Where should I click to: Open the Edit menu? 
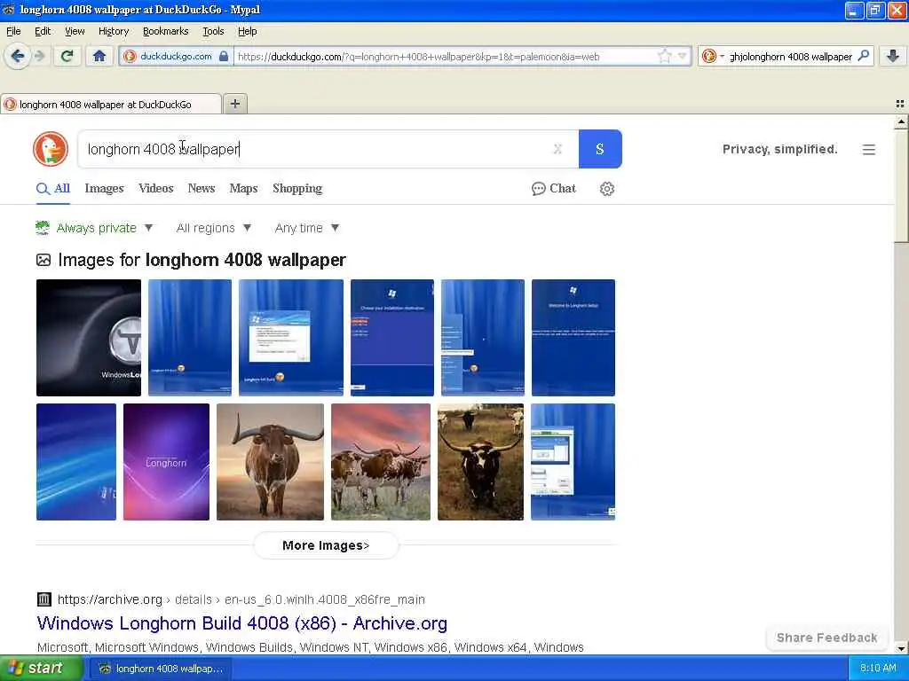coord(43,31)
